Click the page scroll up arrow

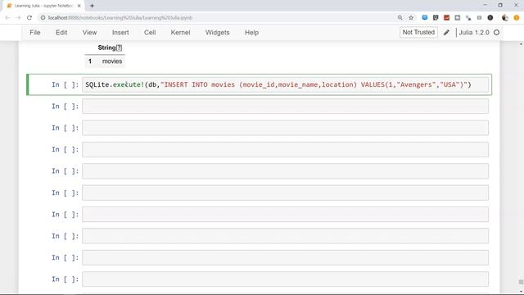(521, 43)
